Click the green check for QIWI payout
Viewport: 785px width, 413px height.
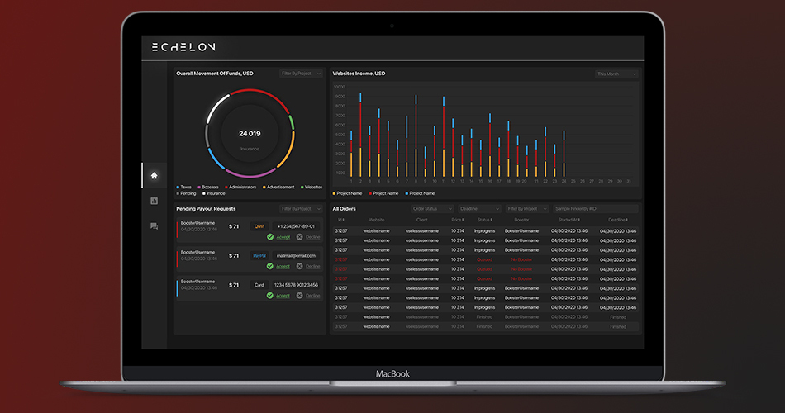coord(270,237)
